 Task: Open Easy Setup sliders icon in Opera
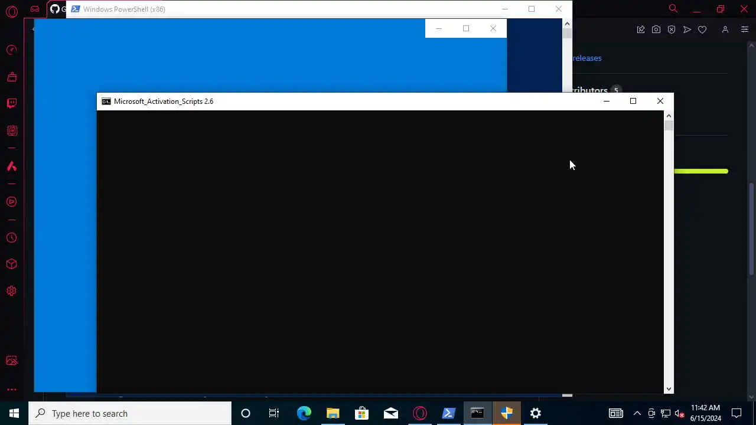click(745, 30)
